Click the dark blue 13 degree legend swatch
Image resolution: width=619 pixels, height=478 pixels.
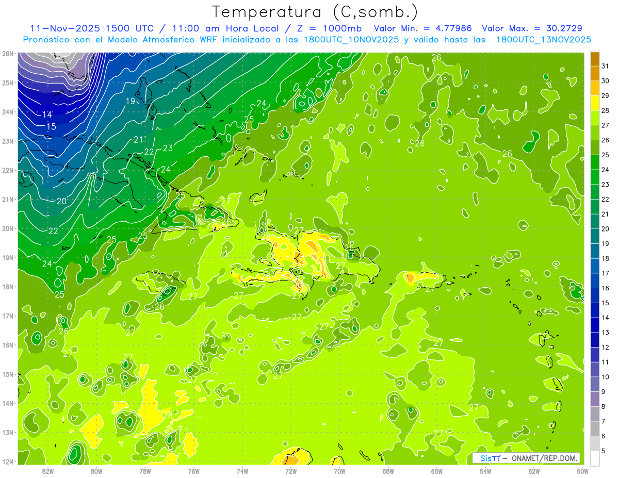click(x=595, y=325)
